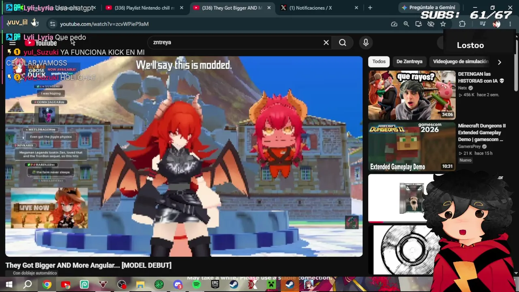Select the De Zentreya filter chip
This screenshot has width=519, height=292.
coord(409,62)
